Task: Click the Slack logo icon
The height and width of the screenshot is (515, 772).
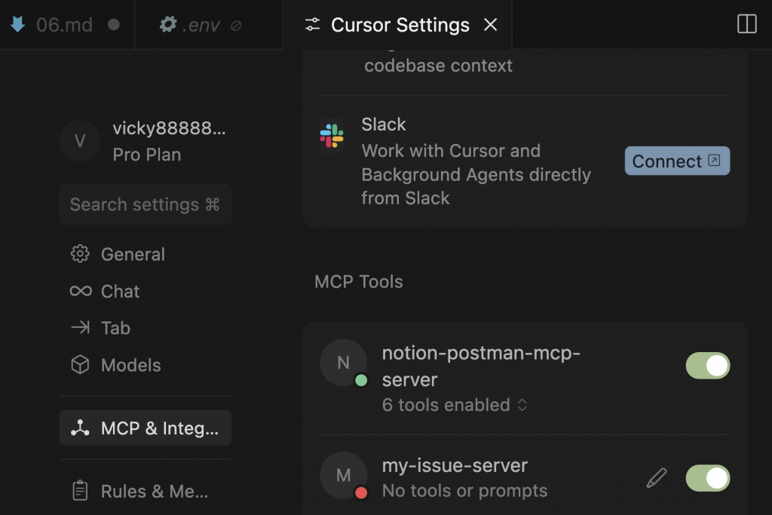Action: pyautogui.click(x=332, y=136)
